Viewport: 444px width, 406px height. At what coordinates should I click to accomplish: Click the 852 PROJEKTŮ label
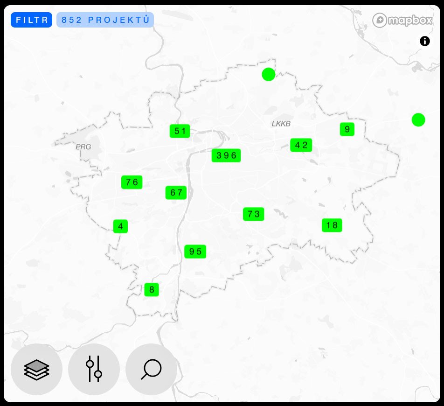point(105,20)
